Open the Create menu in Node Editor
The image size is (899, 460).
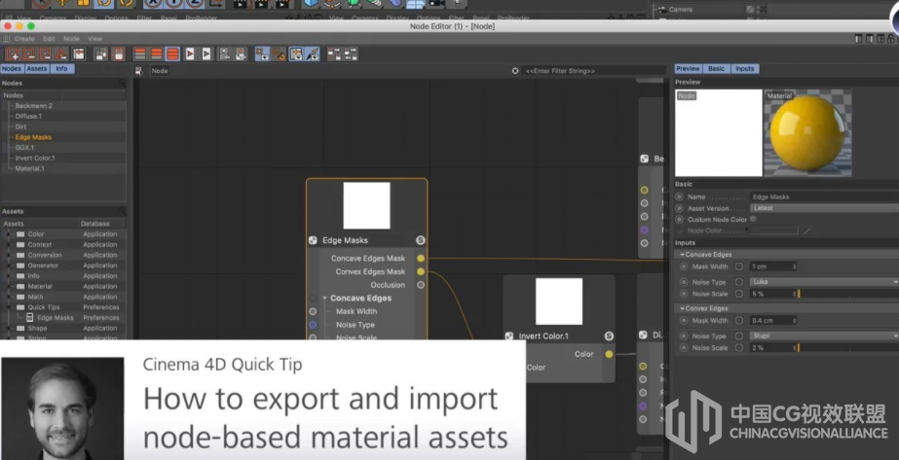click(24, 39)
